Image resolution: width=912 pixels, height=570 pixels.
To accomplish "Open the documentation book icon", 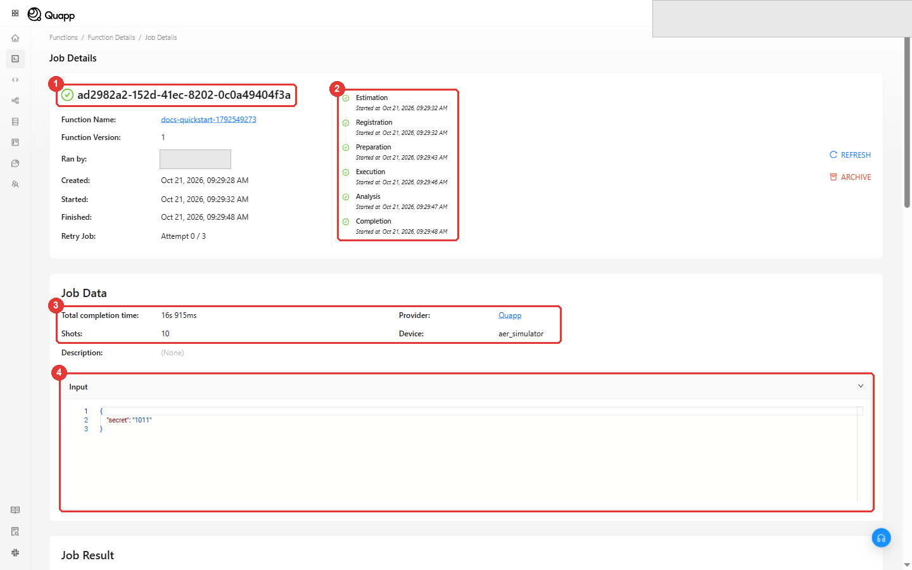I will [15, 510].
